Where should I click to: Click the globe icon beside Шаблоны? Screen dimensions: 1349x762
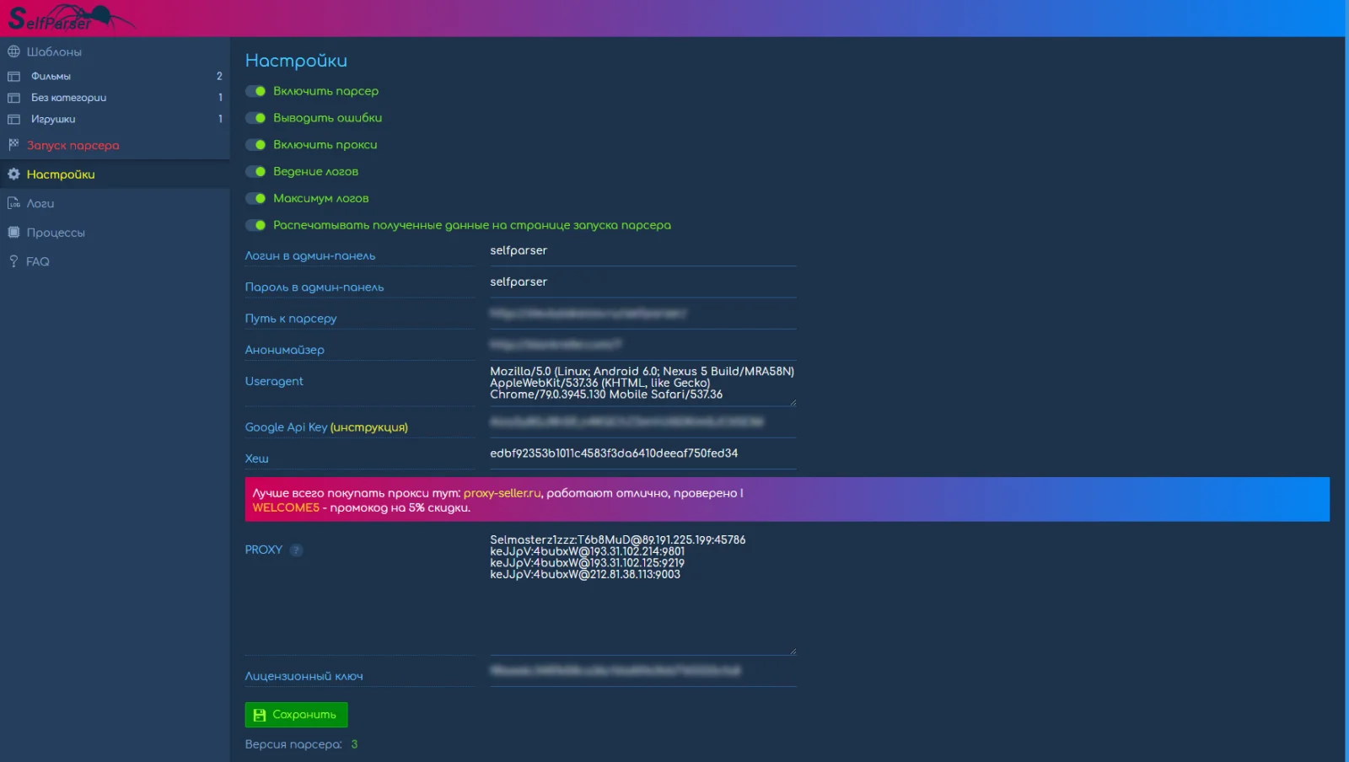[x=13, y=51]
